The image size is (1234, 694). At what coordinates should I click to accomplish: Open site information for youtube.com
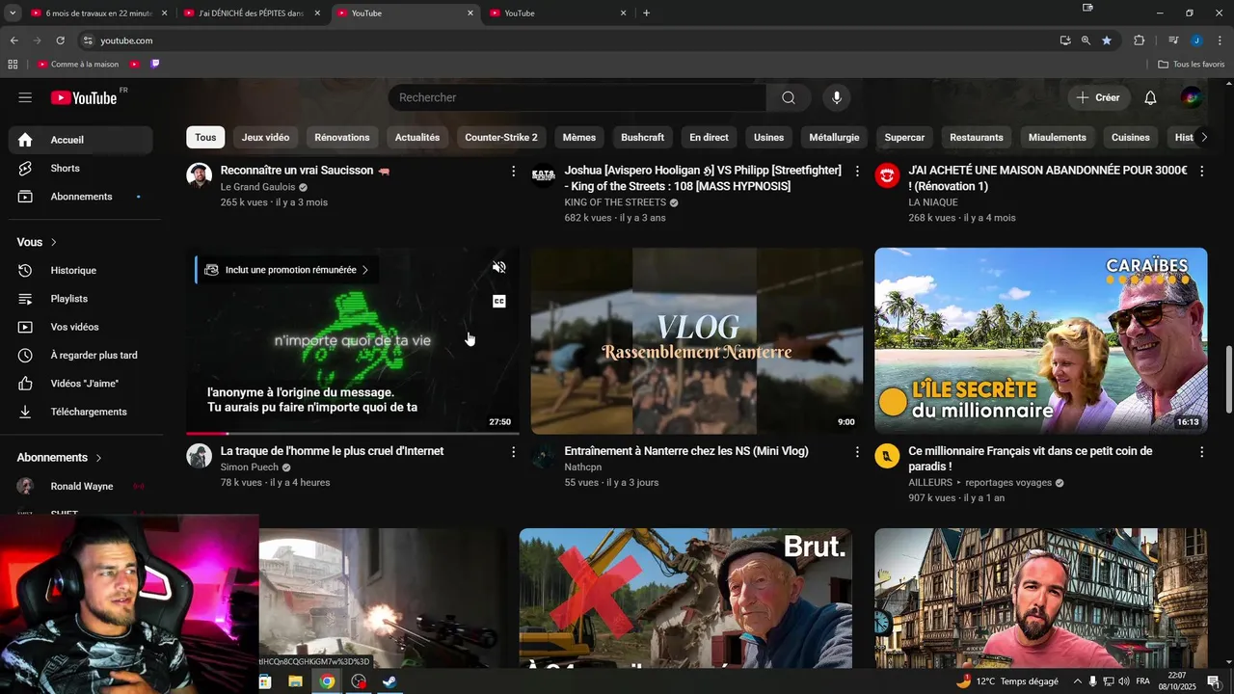(88, 40)
